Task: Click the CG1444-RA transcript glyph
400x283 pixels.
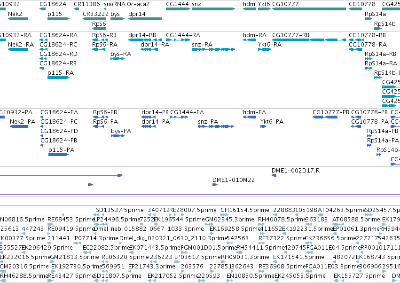Action: point(178,40)
